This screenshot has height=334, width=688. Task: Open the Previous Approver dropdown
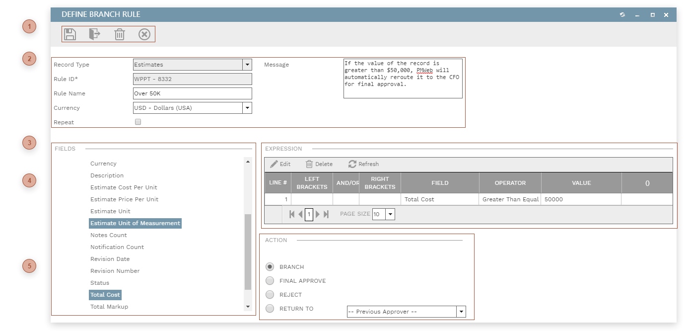pyautogui.click(x=461, y=311)
